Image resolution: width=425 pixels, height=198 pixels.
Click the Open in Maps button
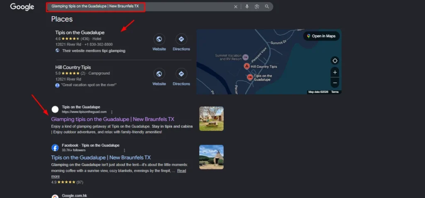pyautogui.click(x=321, y=36)
